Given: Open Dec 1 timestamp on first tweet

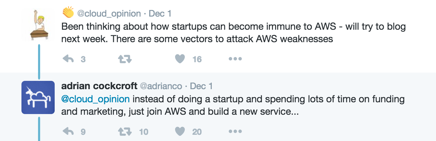Looking at the screenshot, I should pos(160,14).
